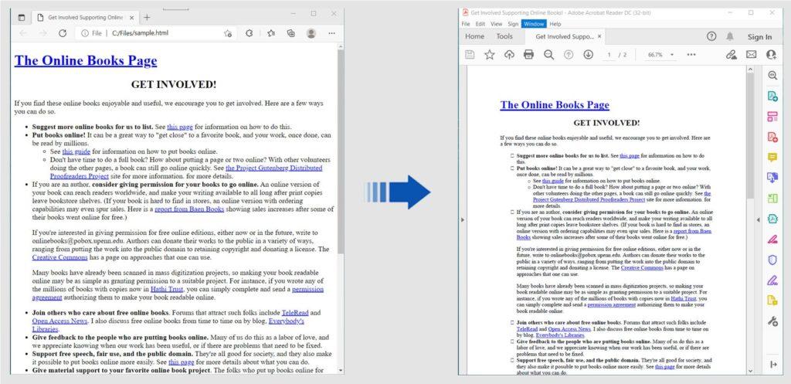Open Acrobat notifications bell

click(731, 36)
